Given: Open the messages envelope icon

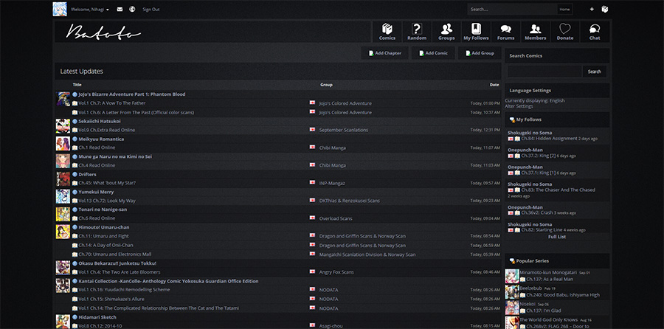Looking at the screenshot, I should coord(120,10).
